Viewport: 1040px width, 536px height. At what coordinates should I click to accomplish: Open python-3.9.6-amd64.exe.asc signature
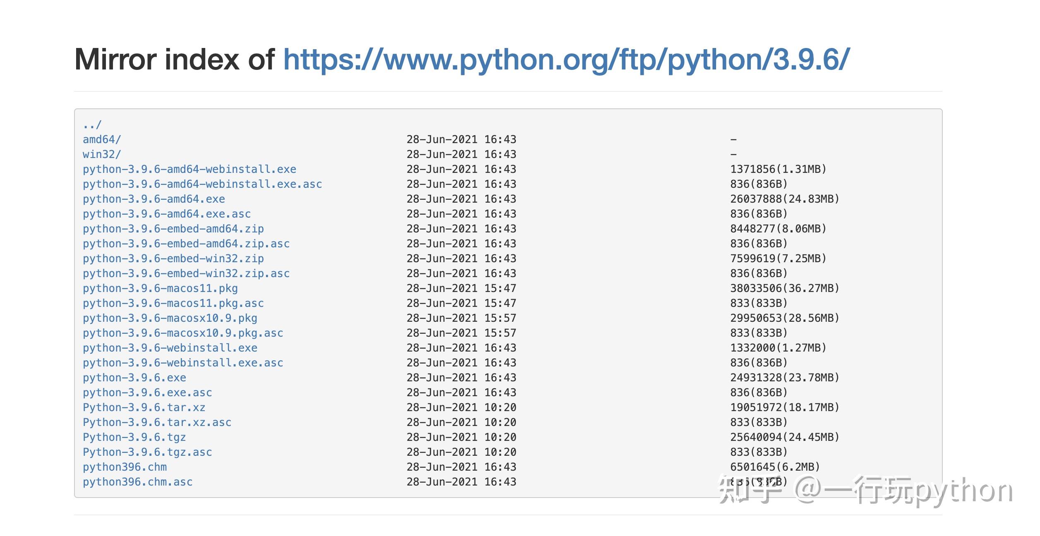pyautogui.click(x=166, y=213)
